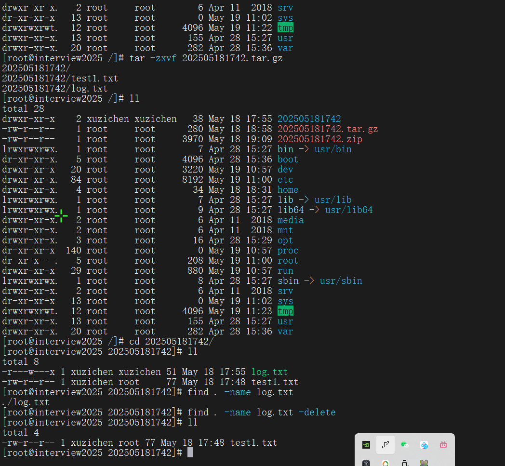This screenshot has width=505, height=466.
Task: Click the 'total 28' line
Action: (23, 109)
